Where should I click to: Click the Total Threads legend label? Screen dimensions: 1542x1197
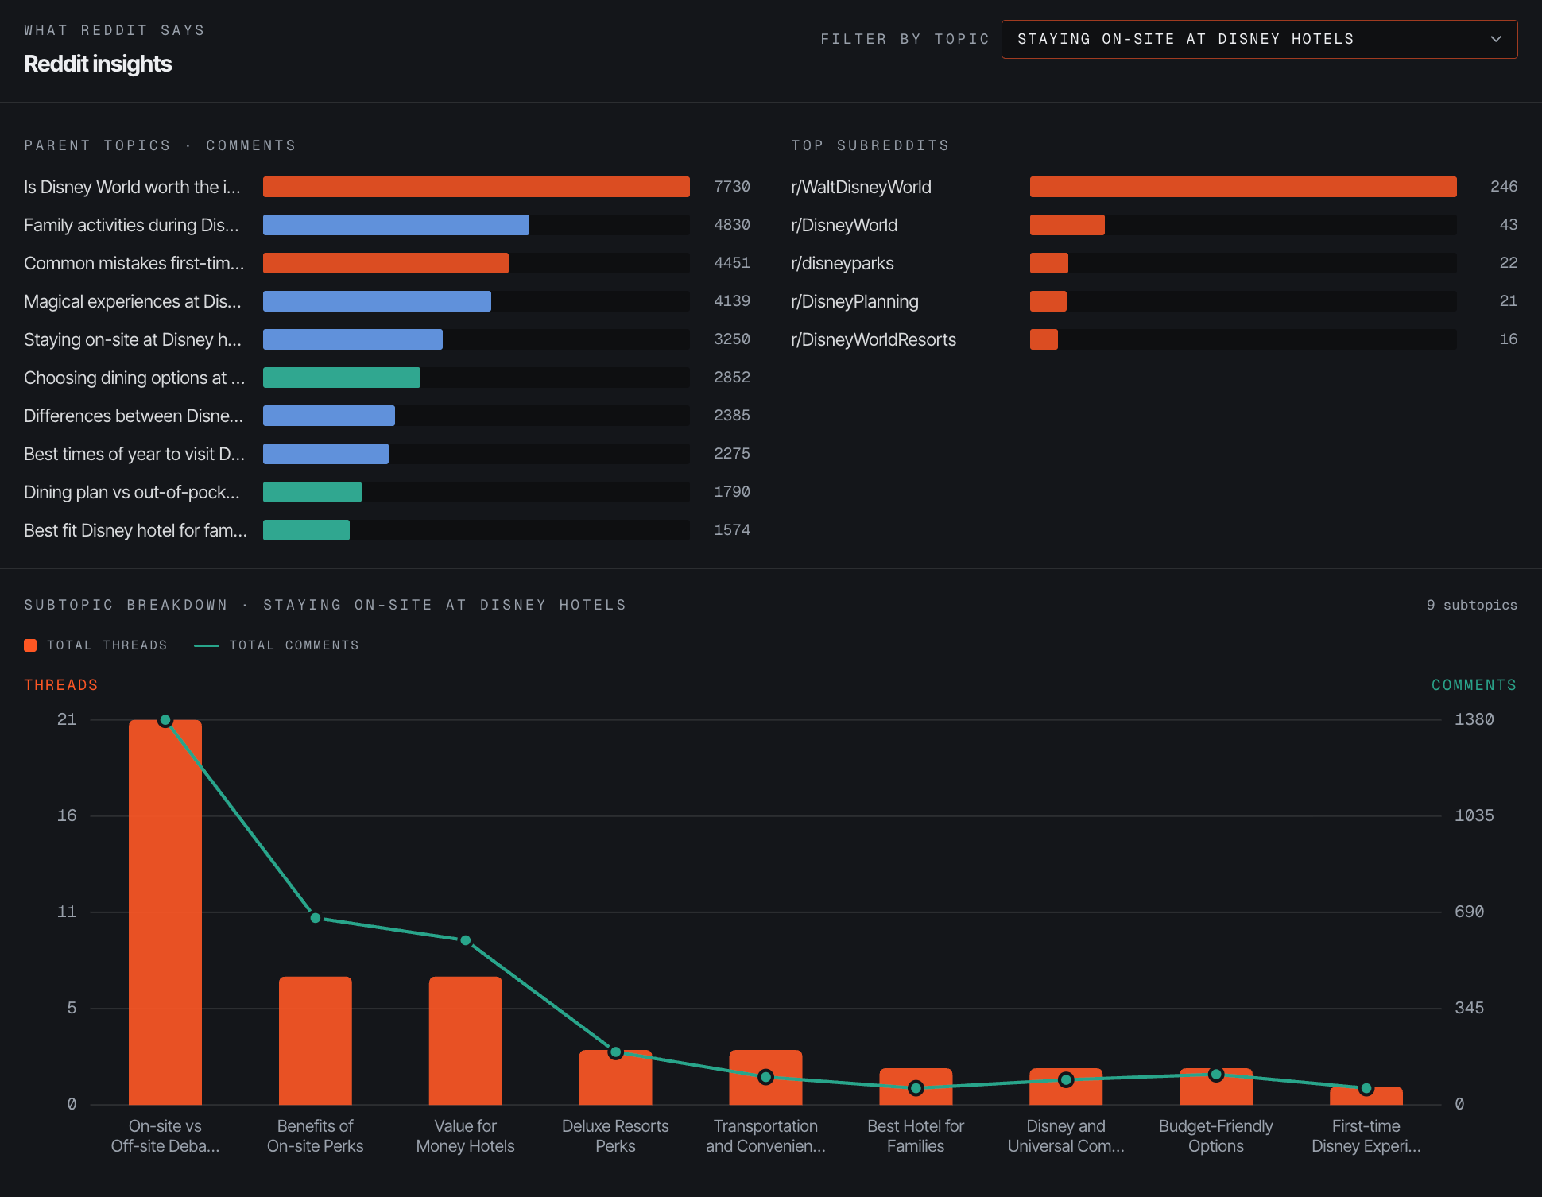pos(107,645)
